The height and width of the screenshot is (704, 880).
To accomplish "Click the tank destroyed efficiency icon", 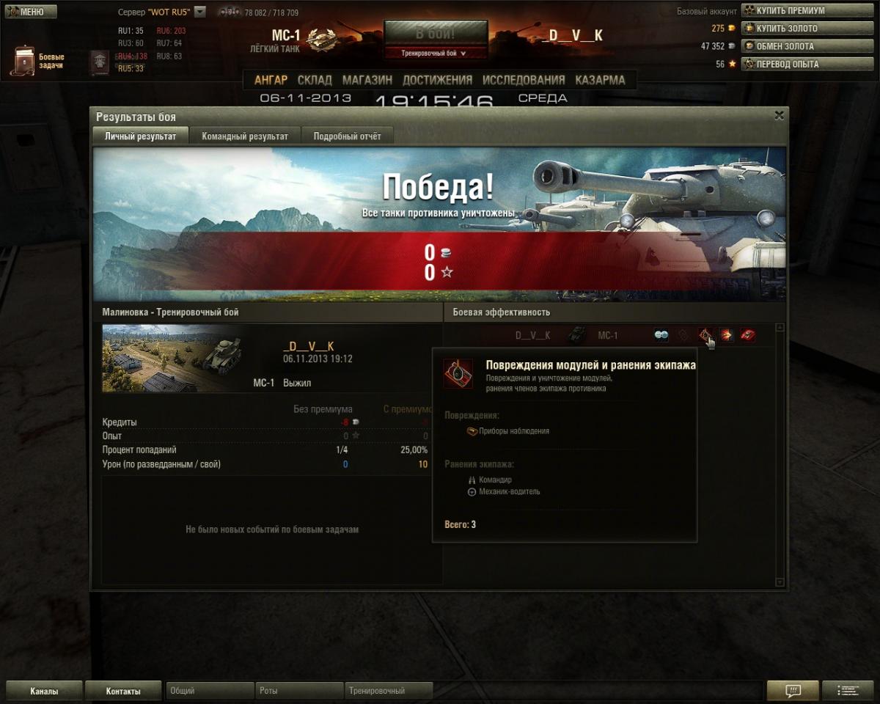I will [x=747, y=335].
